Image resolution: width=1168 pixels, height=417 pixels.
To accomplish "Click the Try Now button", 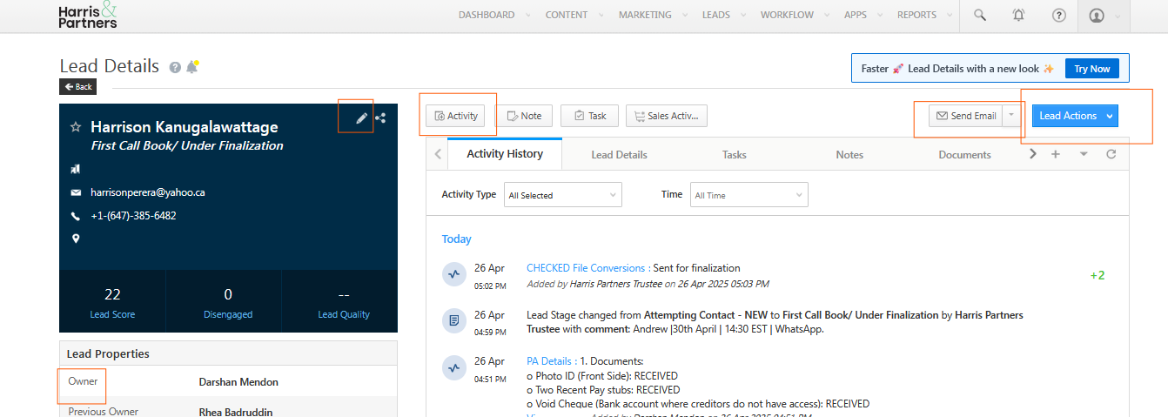I will 1091,69.
